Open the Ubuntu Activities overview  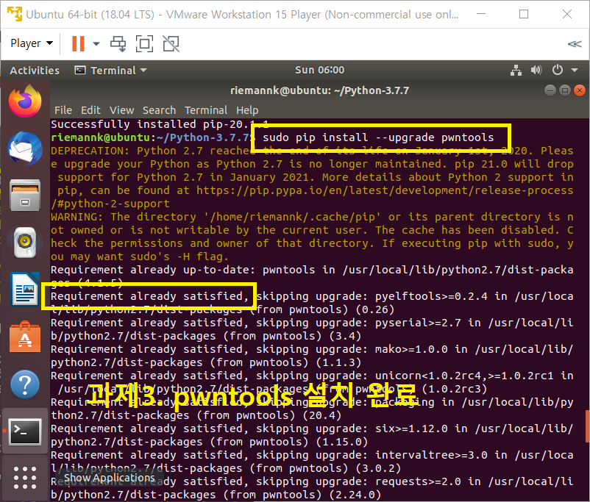pos(35,71)
